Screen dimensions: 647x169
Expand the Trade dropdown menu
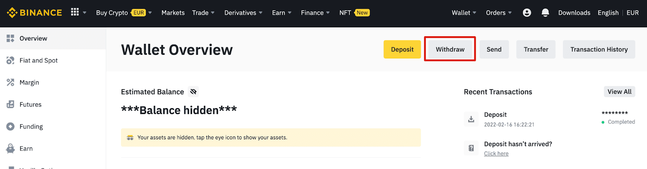(x=203, y=12)
